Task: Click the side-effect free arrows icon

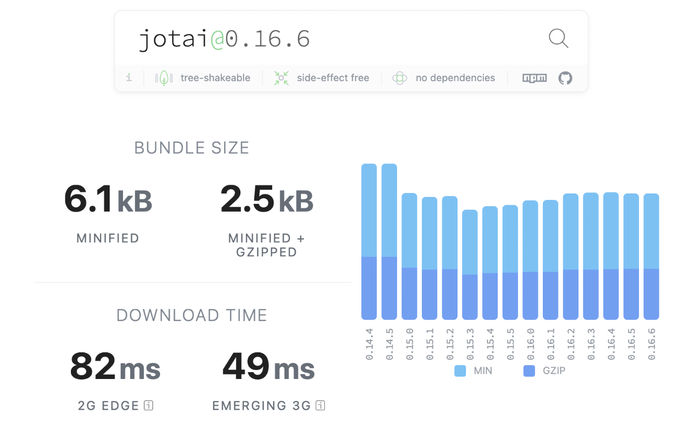Action: pos(281,78)
